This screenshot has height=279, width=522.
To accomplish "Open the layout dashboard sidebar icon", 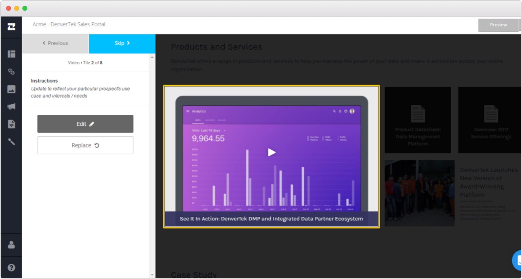I will pos(11,54).
